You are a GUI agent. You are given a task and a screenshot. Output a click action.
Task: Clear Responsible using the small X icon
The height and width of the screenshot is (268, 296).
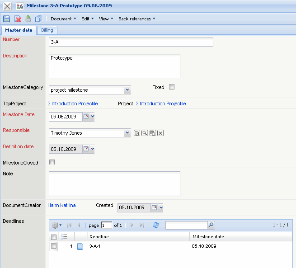161,133
